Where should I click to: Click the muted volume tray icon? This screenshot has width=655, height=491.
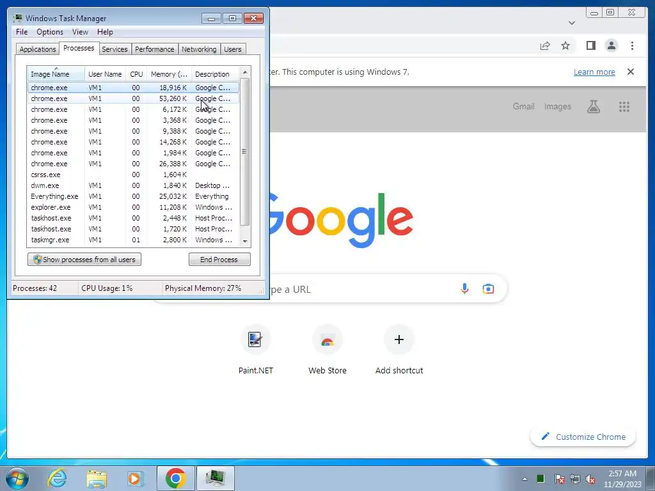[x=590, y=479]
